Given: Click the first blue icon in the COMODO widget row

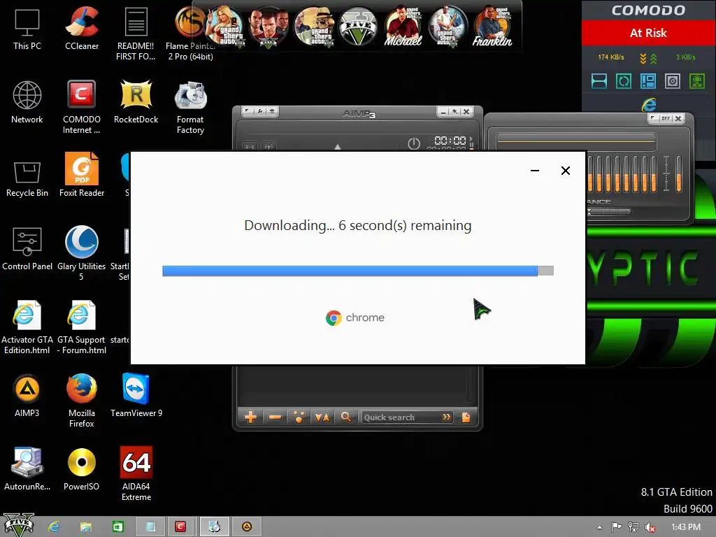Looking at the screenshot, I should point(599,81).
